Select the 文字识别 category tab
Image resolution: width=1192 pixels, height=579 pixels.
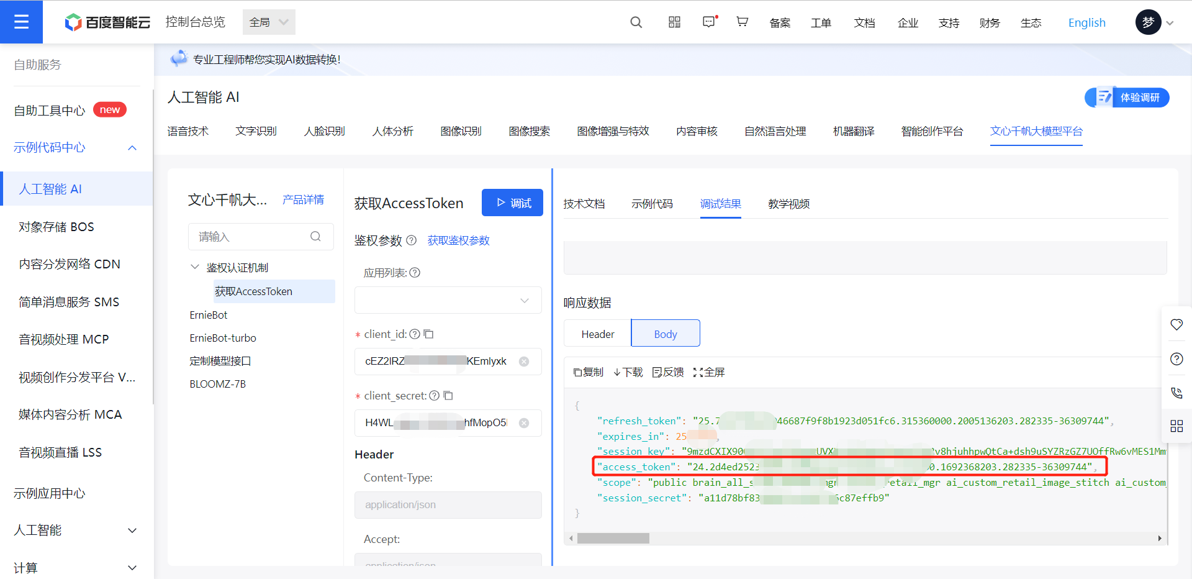[256, 132]
